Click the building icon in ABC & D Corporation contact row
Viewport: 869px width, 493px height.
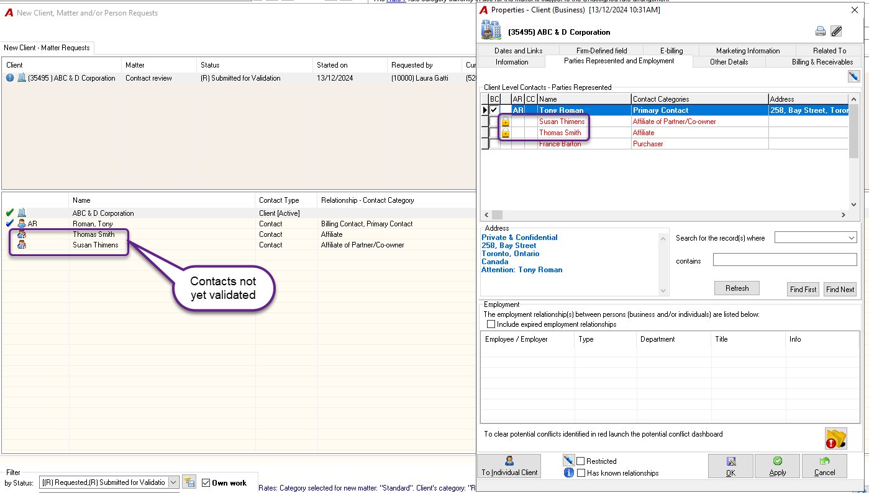point(22,213)
